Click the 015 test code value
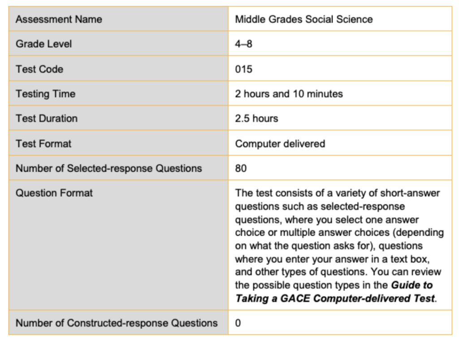This screenshot has height=345, width=459. tap(244, 69)
